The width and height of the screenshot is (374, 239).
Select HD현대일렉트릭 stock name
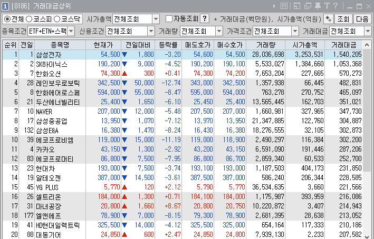tap(57, 225)
